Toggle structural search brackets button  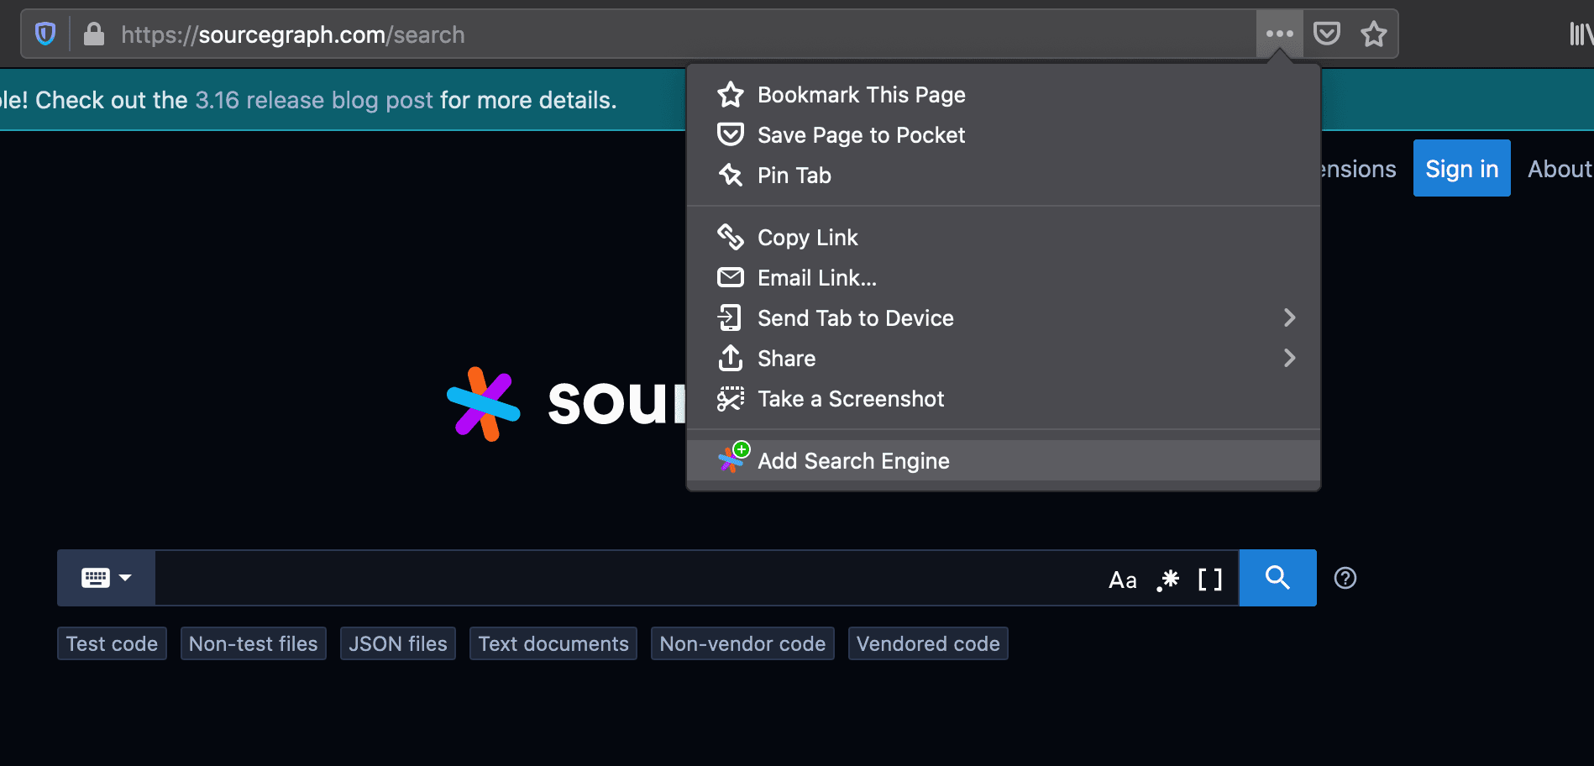click(1210, 580)
